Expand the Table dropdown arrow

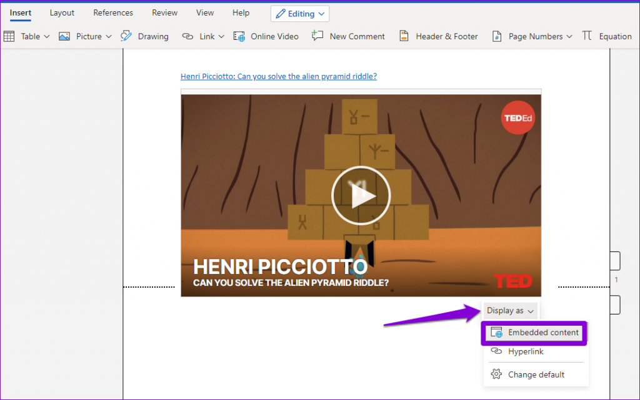(x=46, y=36)
